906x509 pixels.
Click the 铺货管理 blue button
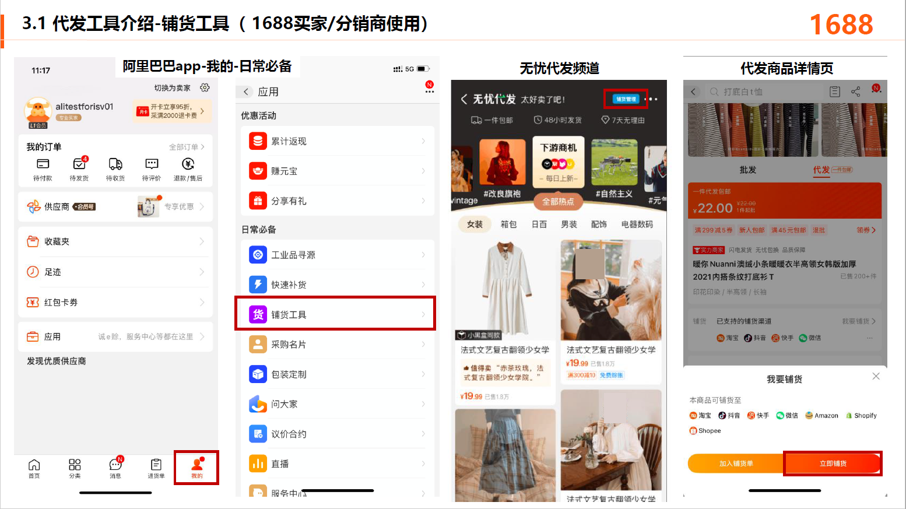click(626, 99)
